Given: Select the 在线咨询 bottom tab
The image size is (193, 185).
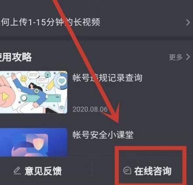Looking at the screenshot, I should [147, 171].
